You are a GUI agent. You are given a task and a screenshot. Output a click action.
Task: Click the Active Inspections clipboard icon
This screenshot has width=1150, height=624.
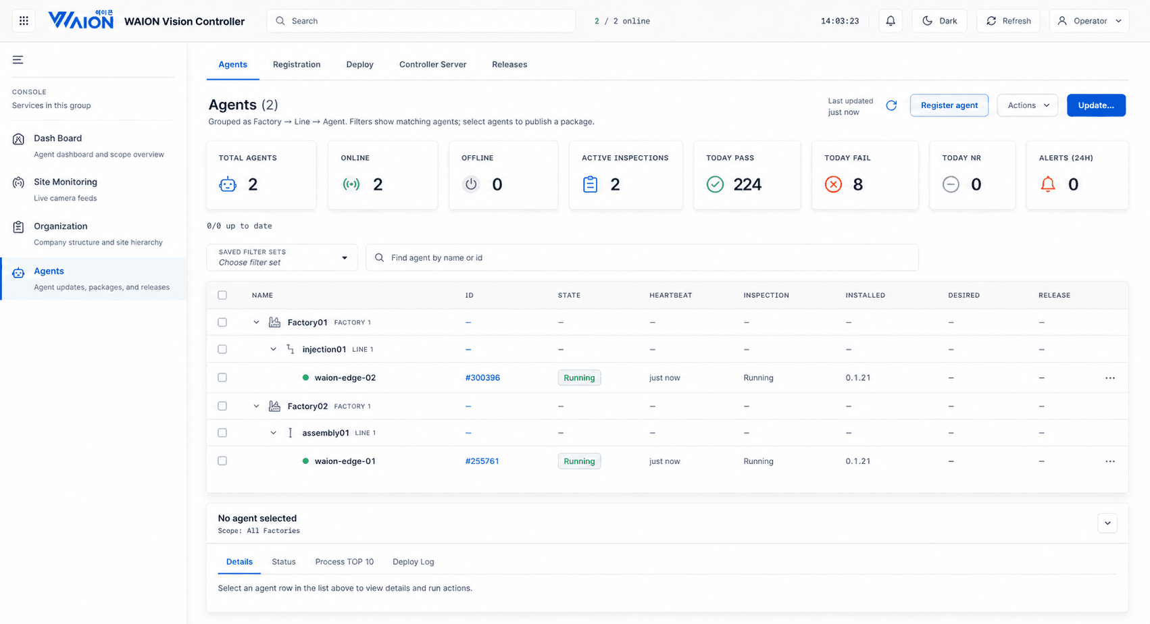pyautogui.click(x=590, y=184)
